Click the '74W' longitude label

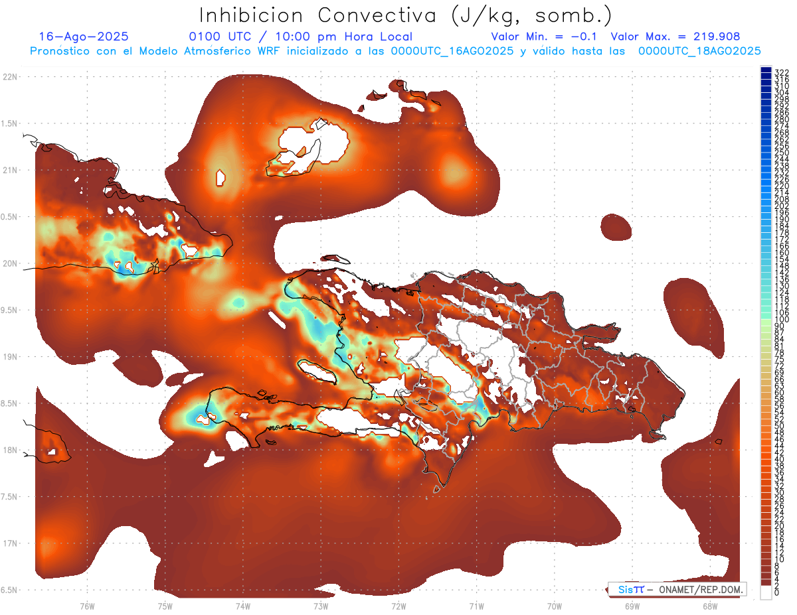[x=242, y=606]
